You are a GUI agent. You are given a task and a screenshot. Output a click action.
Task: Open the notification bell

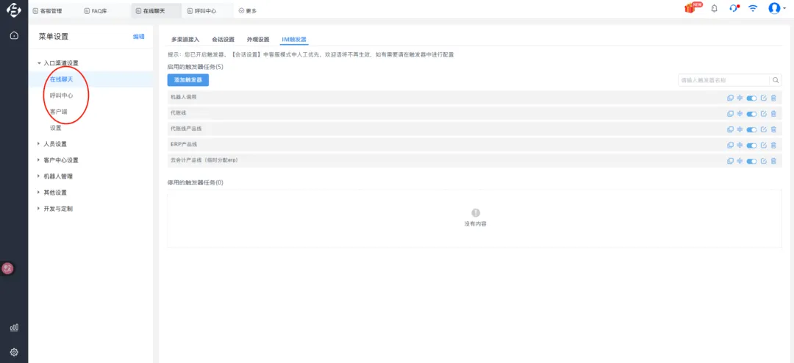[x=714, y=9]
